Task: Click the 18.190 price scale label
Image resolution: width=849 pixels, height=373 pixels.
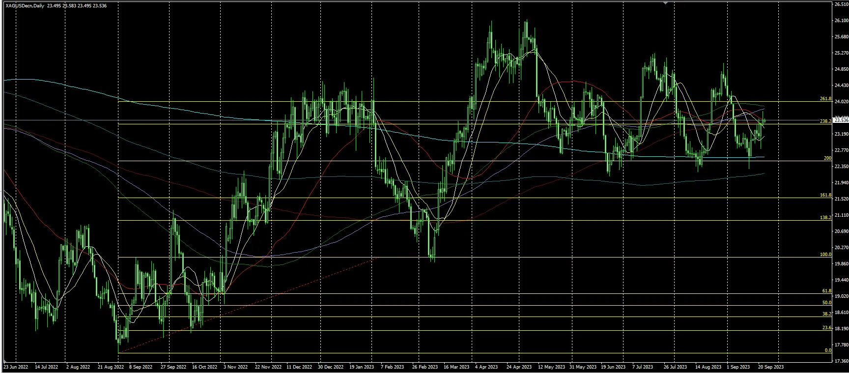Action: point(842,328)
